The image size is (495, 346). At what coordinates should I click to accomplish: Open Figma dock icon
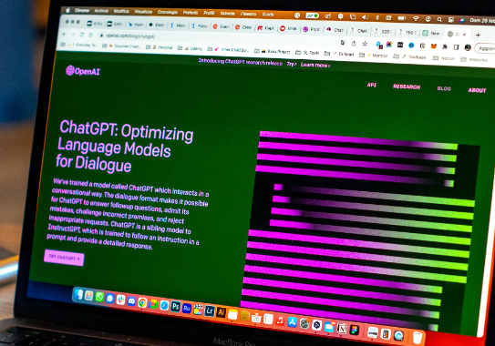pos(355,331)
